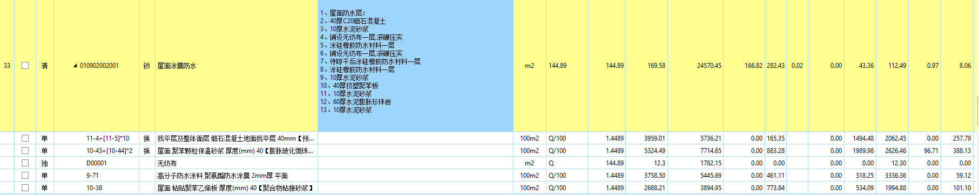This screenshot has height=195, width=979.
Task: Select value 112.49 in row 33
Action: click(897, 66)
